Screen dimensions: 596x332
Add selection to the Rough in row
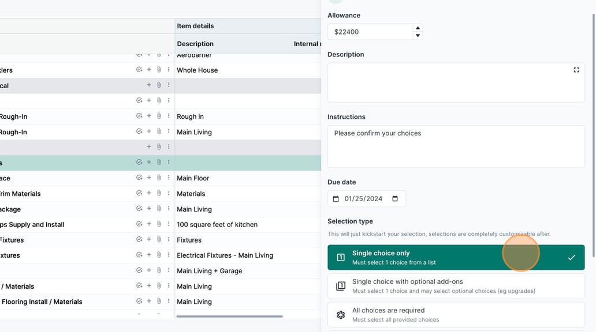pyautogui.click(x=139, y=116)
